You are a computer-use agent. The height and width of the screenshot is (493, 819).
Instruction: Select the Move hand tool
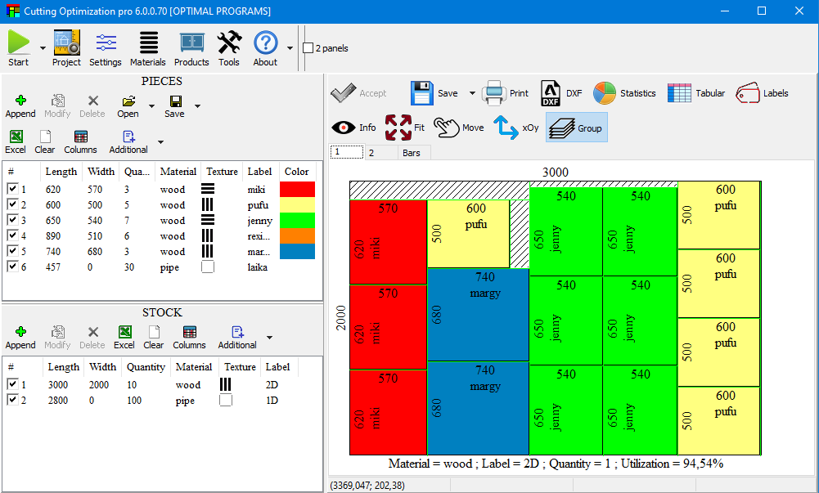459,128
